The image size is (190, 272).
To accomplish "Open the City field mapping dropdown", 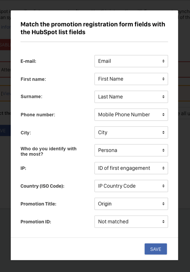I will (x=131, y=132).
